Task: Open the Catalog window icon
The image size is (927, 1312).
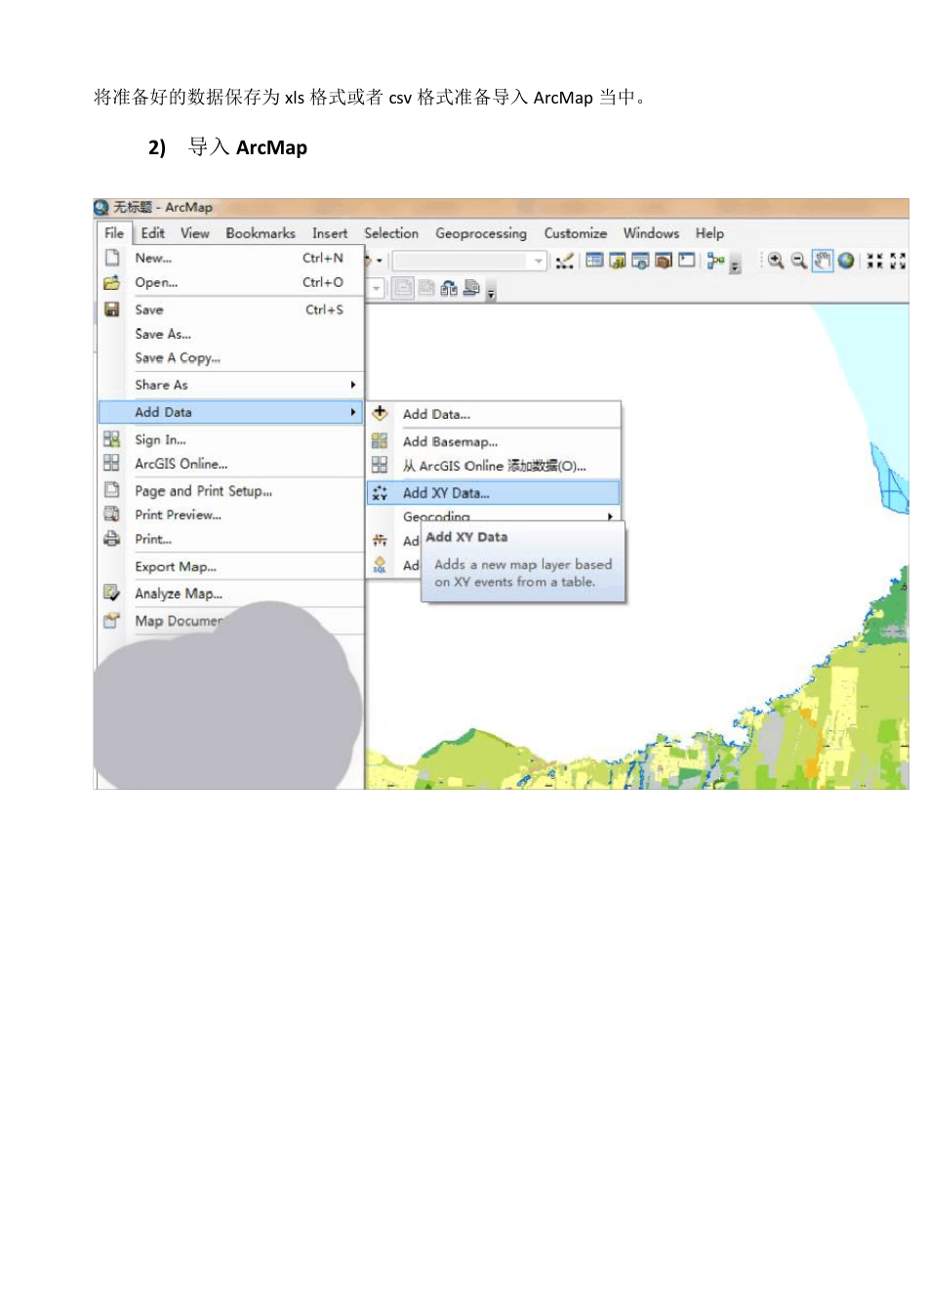Action: pyautogui.click(x=618, y=261)
